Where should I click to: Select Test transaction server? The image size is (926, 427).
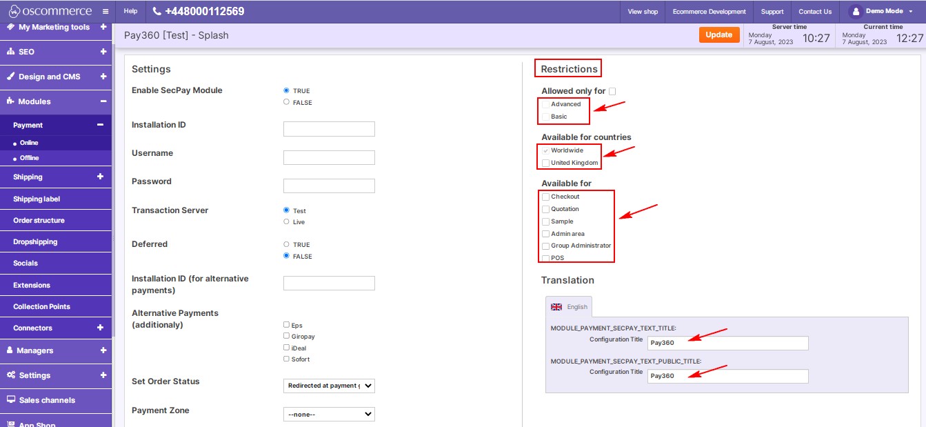pos(286,210)
